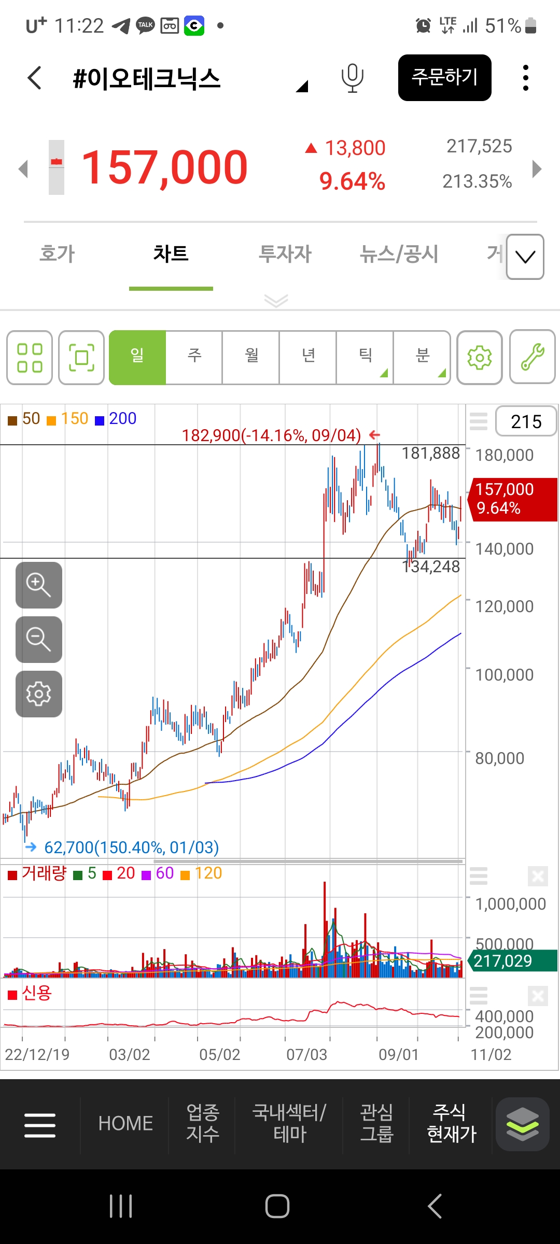Tap the volume 60 average legend
This screenshot has height=1244, width=560.
point(158,873)
